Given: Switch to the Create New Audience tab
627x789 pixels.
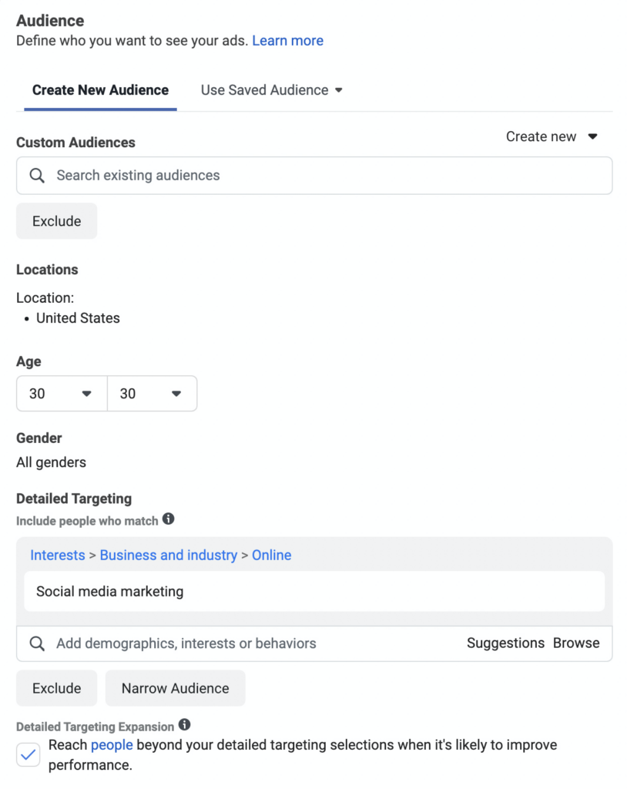Looking at the screenshot, I should 99,89.
